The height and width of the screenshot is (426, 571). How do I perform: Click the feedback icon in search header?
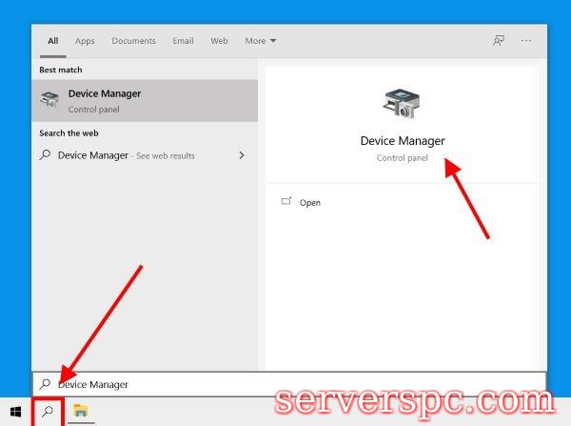click(498, 41)
